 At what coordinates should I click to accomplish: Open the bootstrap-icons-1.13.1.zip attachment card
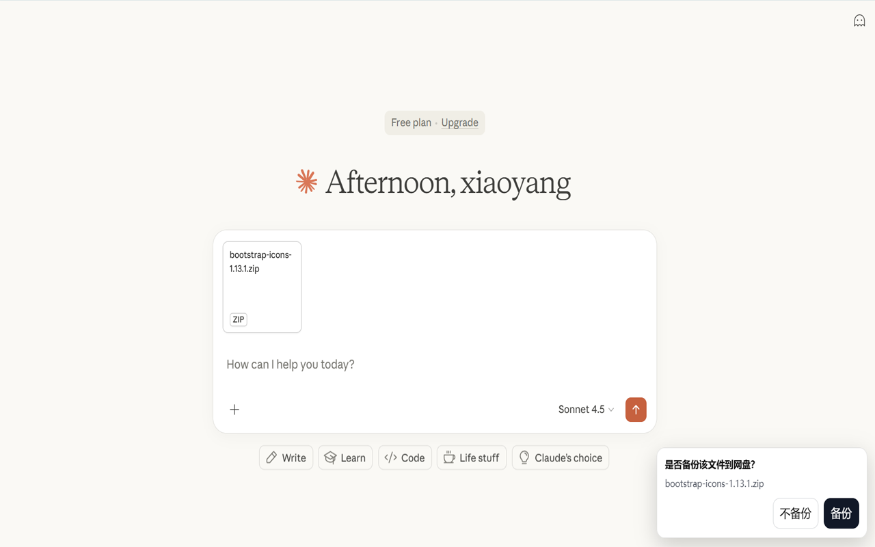(x=262, y=287)
